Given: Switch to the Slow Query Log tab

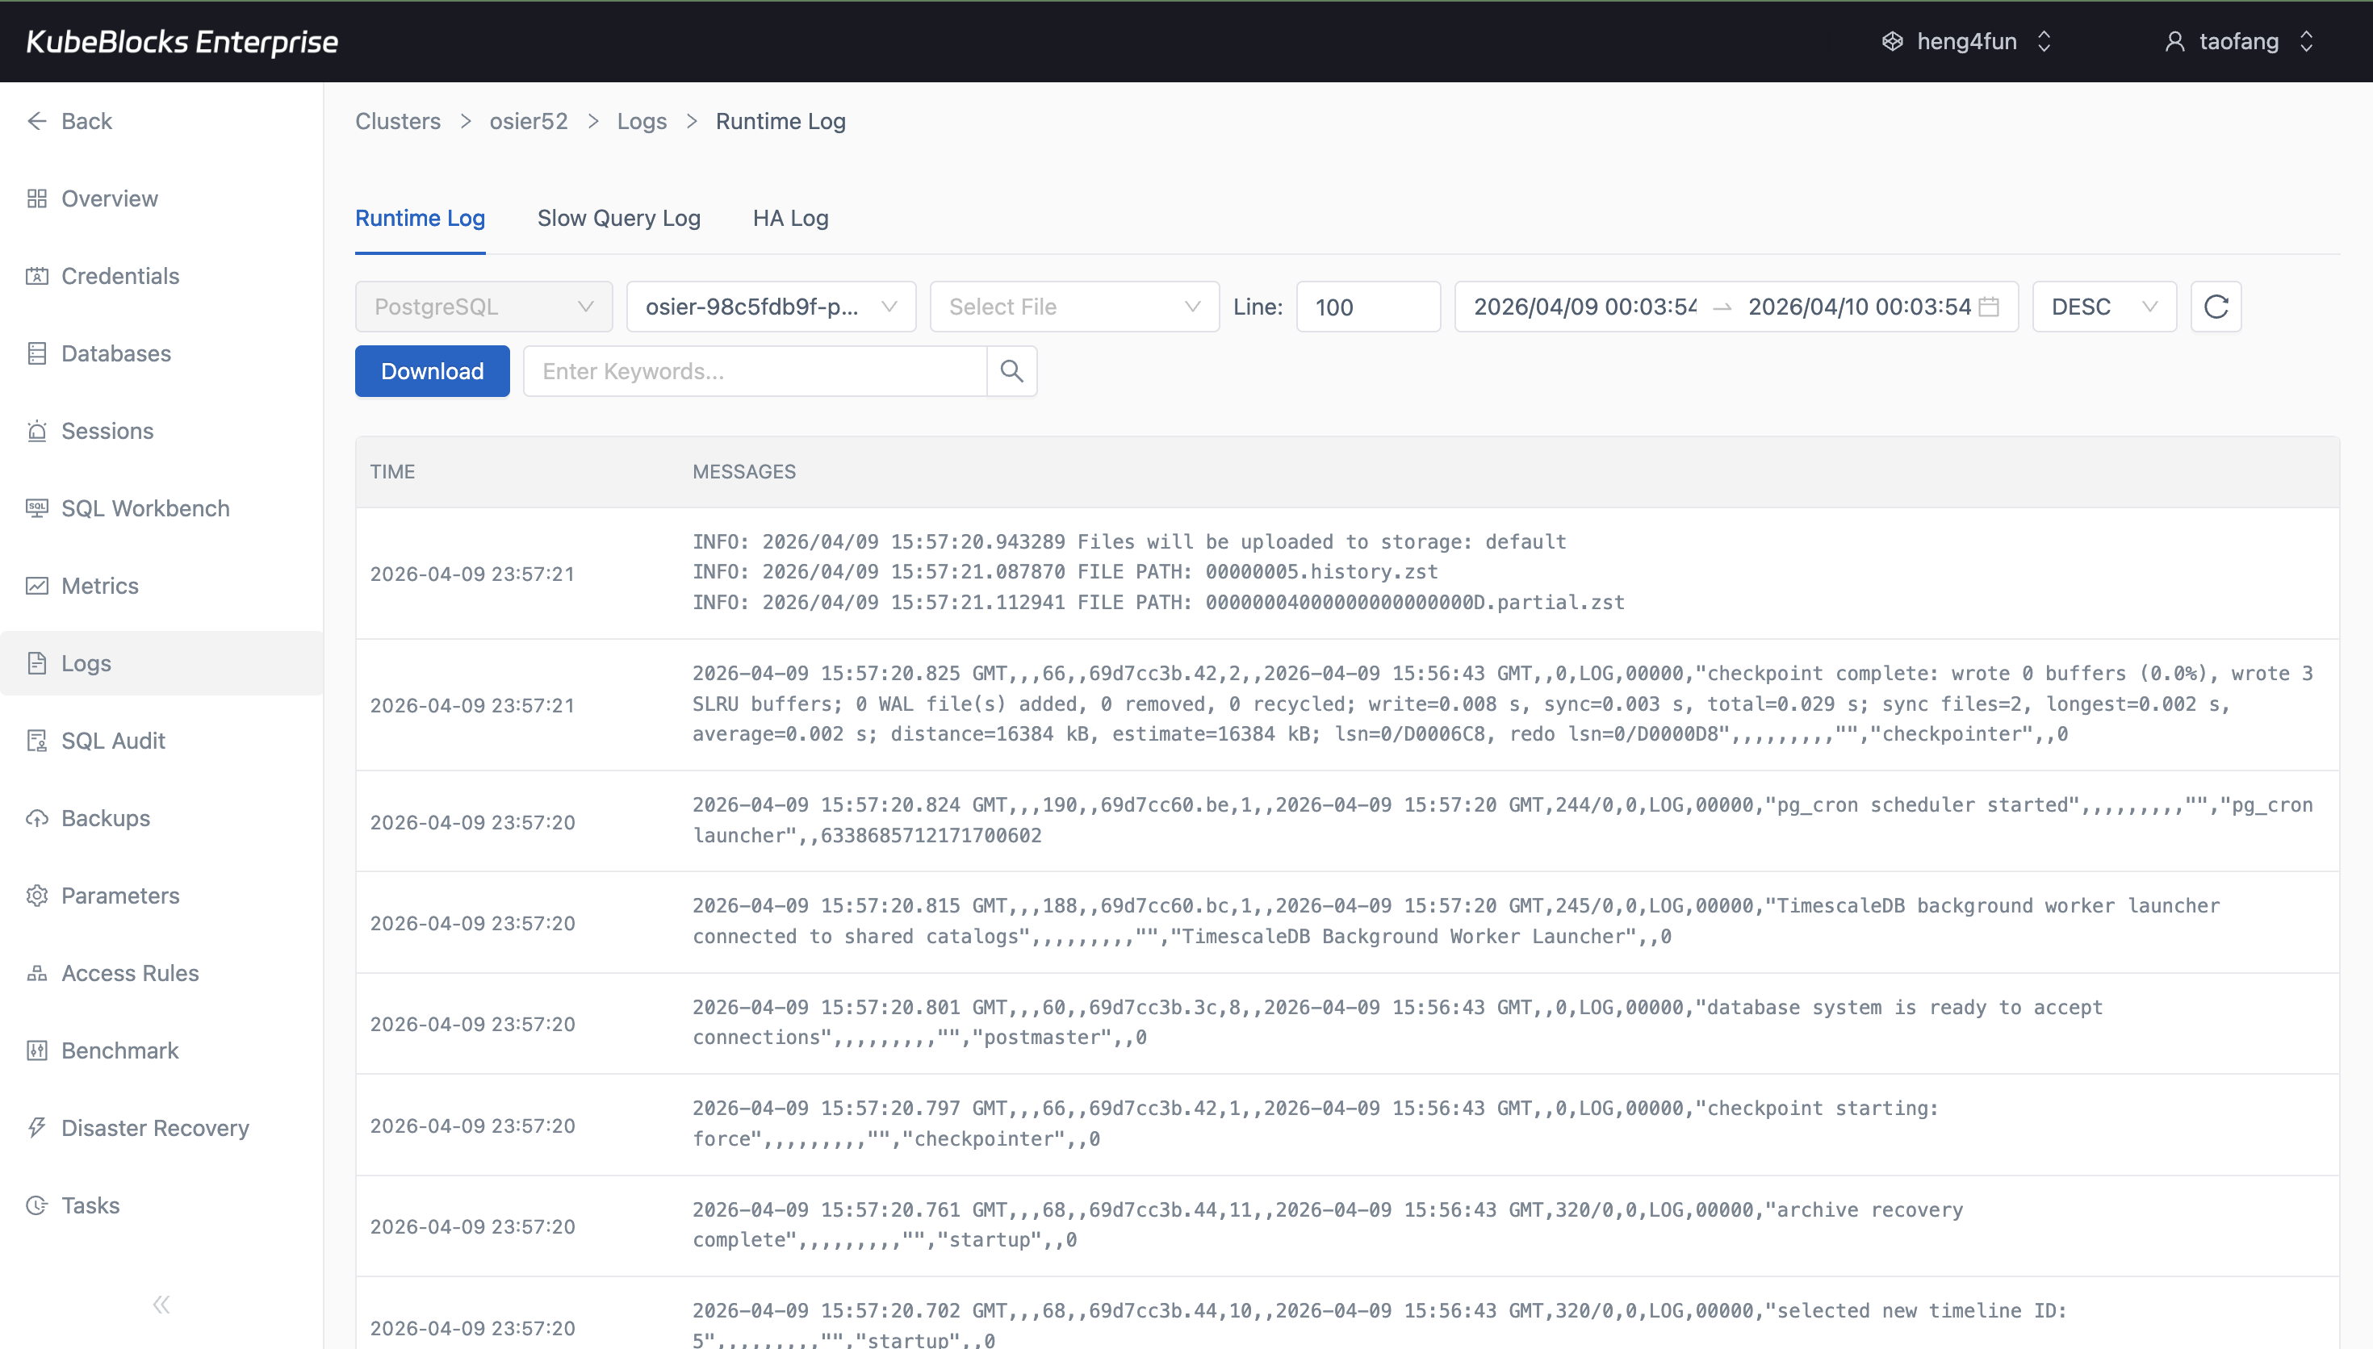Looking at the screenshot, I should (x=619, y=218).
